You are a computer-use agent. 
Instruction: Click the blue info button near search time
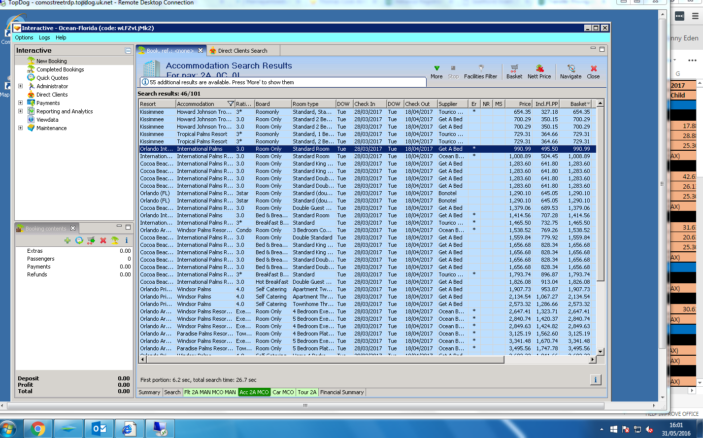[595, 379]
